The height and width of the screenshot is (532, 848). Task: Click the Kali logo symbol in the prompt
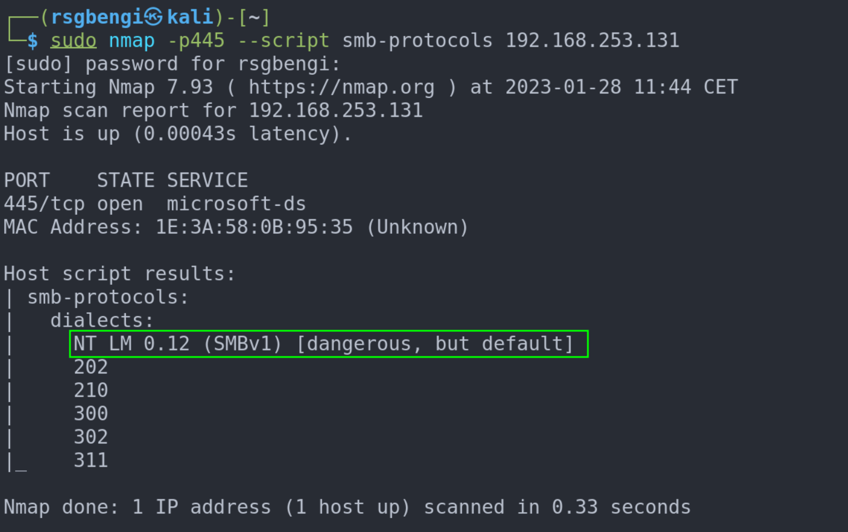point(153,17)
